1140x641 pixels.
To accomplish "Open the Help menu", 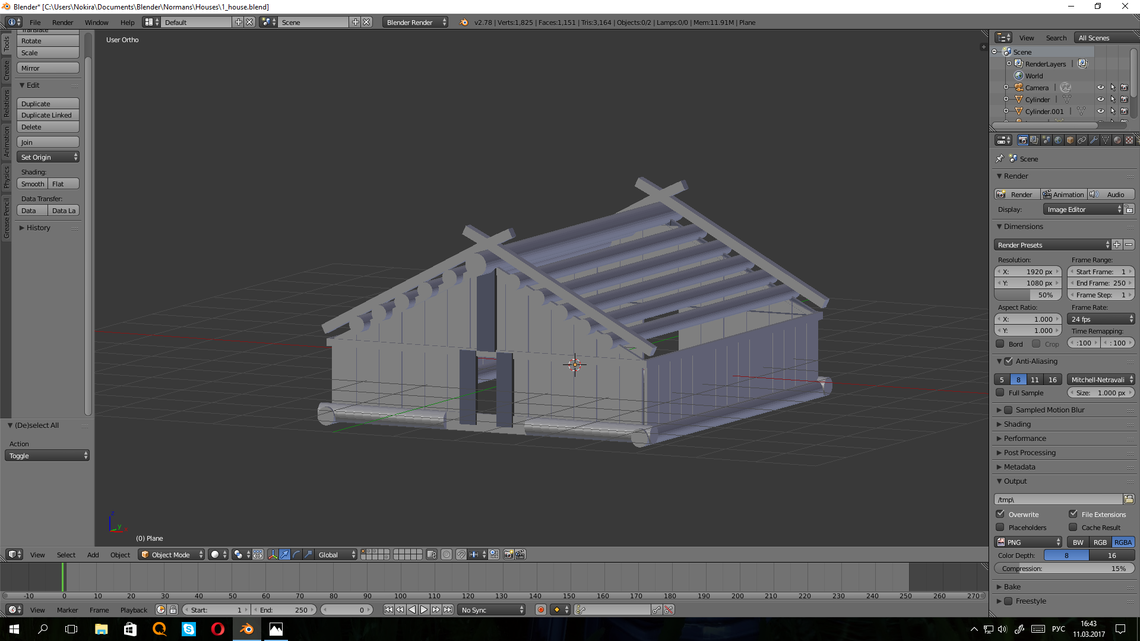I will (x=127, y=23).
